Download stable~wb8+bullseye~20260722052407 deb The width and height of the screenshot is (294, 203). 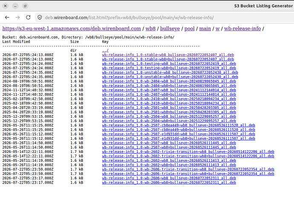pos(168,59)
